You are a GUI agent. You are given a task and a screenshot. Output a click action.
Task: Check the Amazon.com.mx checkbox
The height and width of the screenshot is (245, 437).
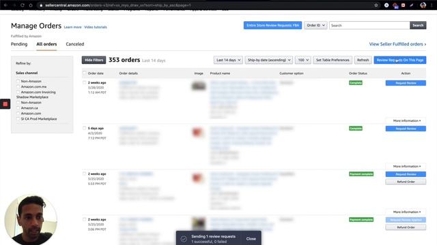18,86
